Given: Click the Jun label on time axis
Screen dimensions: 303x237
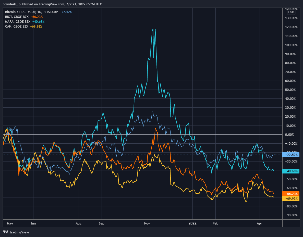Looking at the screenshot, I should [x=33, y=223].
